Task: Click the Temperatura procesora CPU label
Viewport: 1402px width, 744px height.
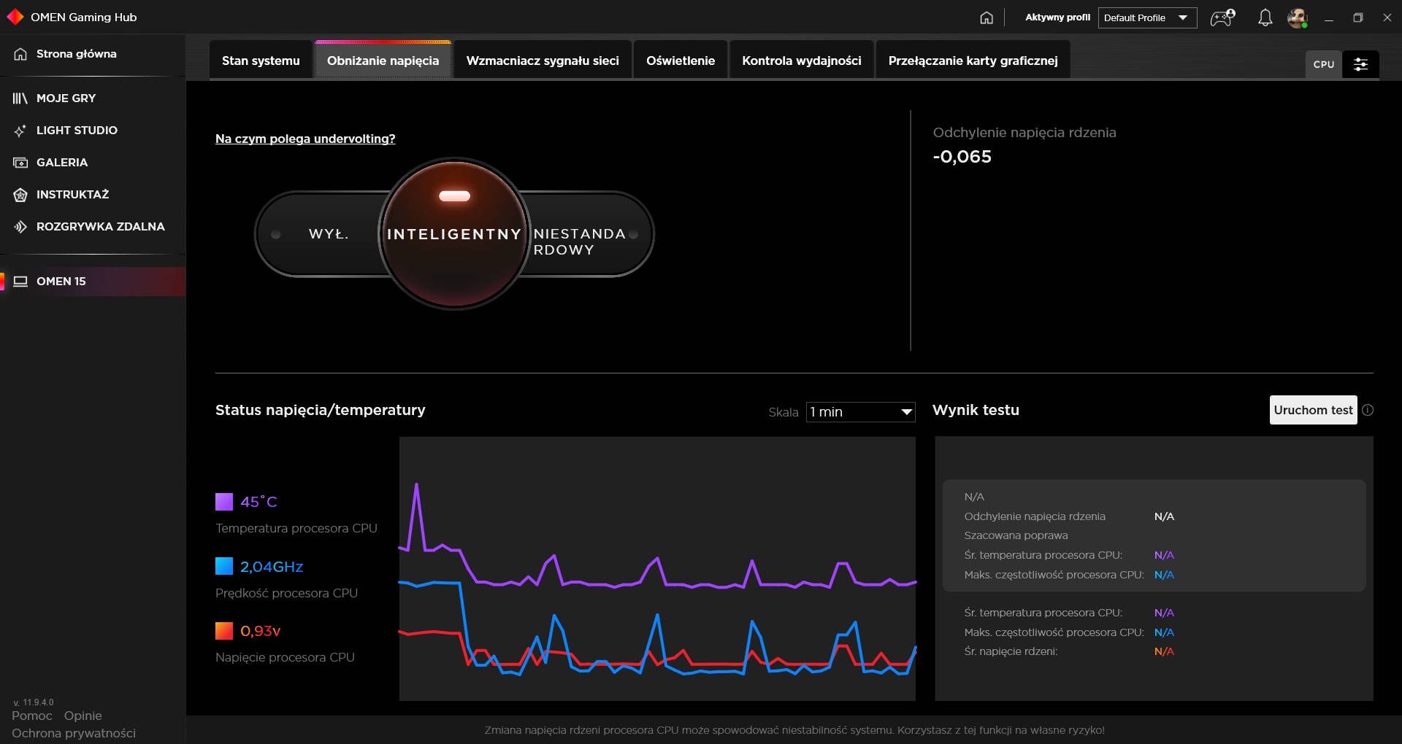Action: (296, 528)
